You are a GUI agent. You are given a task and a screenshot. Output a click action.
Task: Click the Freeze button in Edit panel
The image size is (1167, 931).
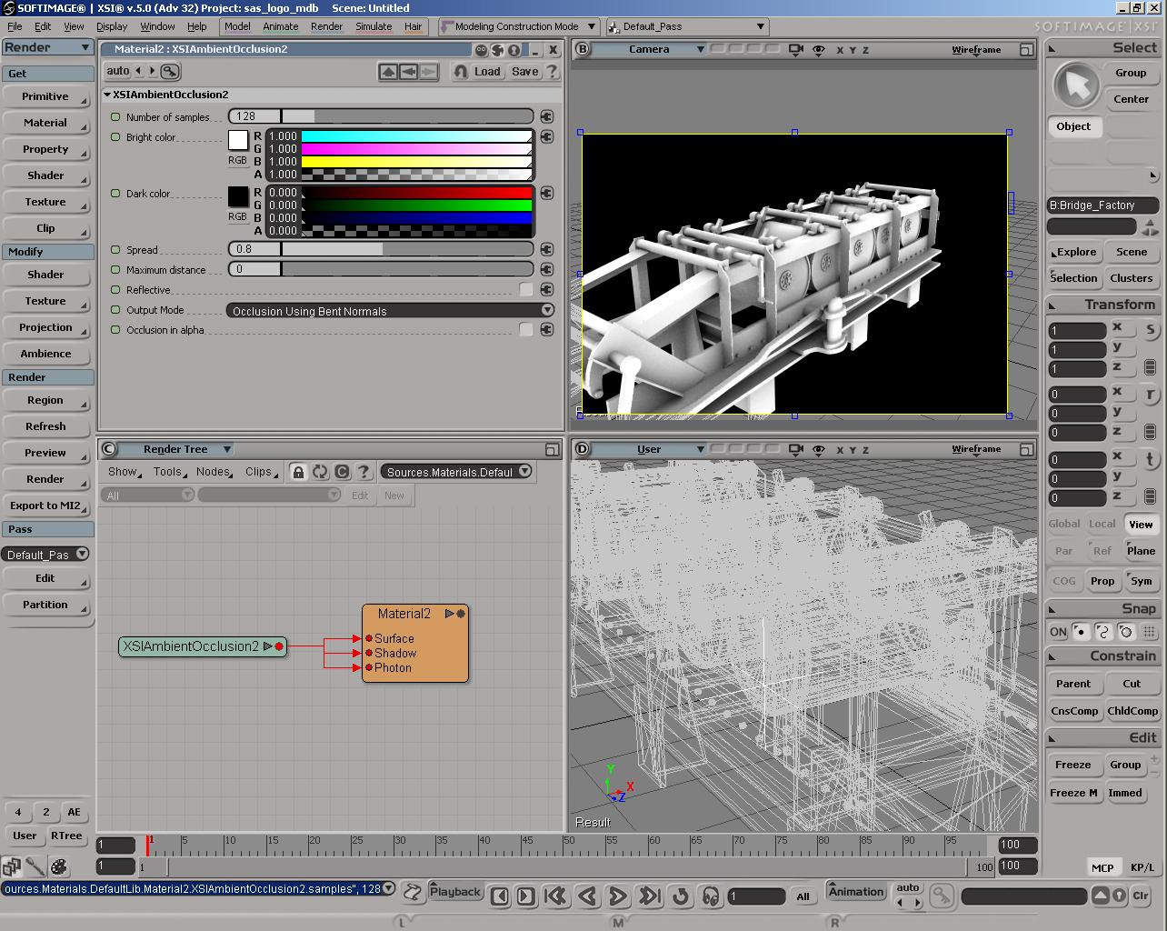click(x=1073, y=765)
